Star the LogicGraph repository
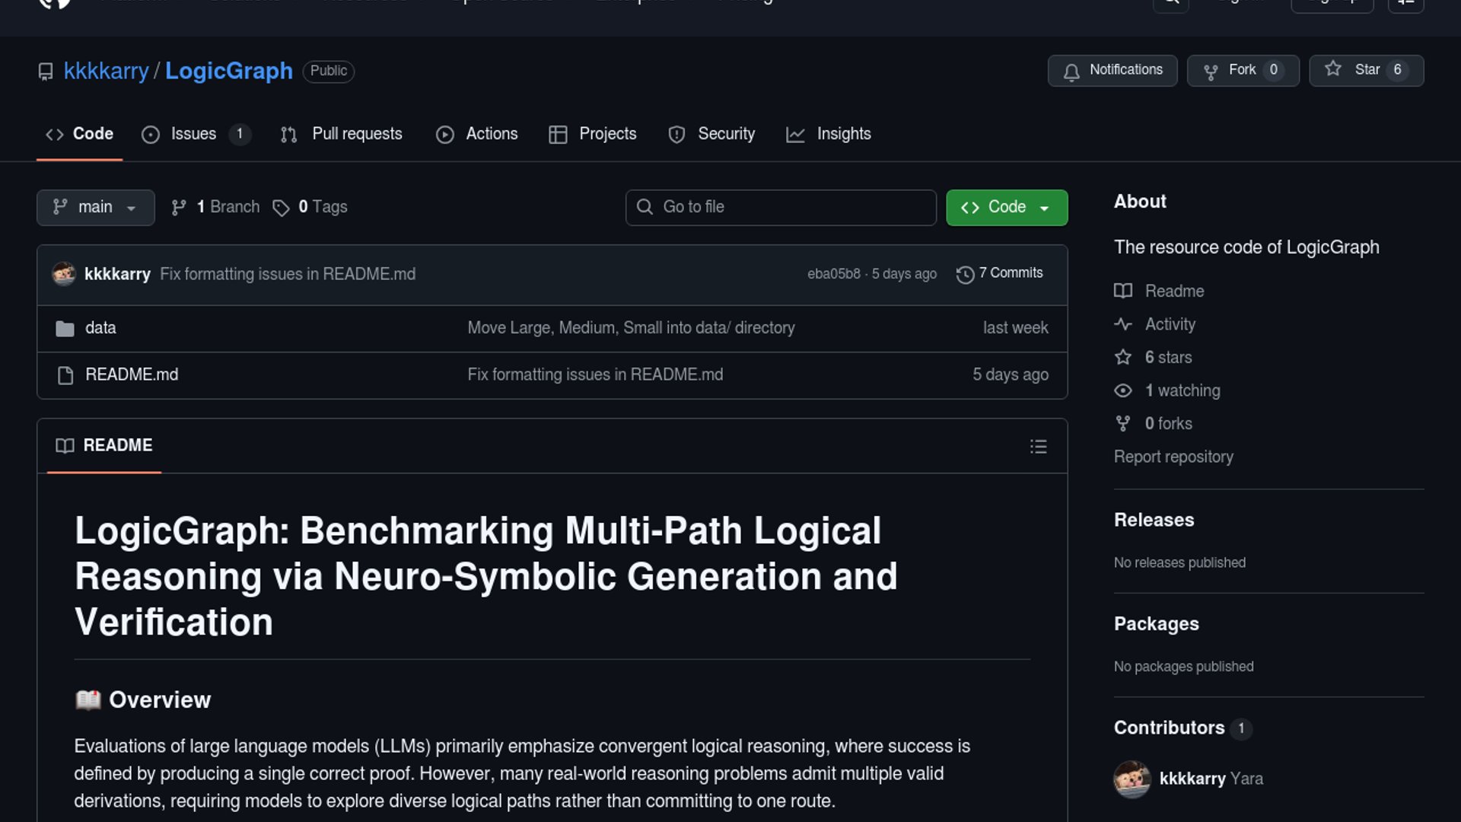Image resolution: width=1461 pixels, height=822 pixels. (x=1365, y=71)
